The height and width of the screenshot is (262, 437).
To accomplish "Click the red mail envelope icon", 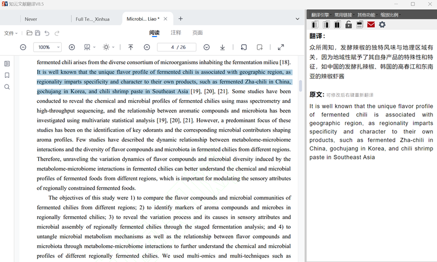I will 371,25.
